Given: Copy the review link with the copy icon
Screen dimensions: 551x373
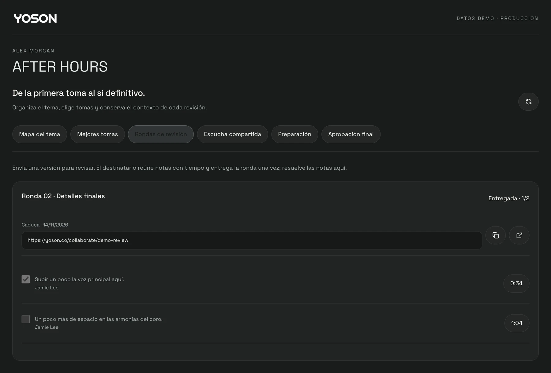Looking at the screenshot, I should tap(496, 235).
